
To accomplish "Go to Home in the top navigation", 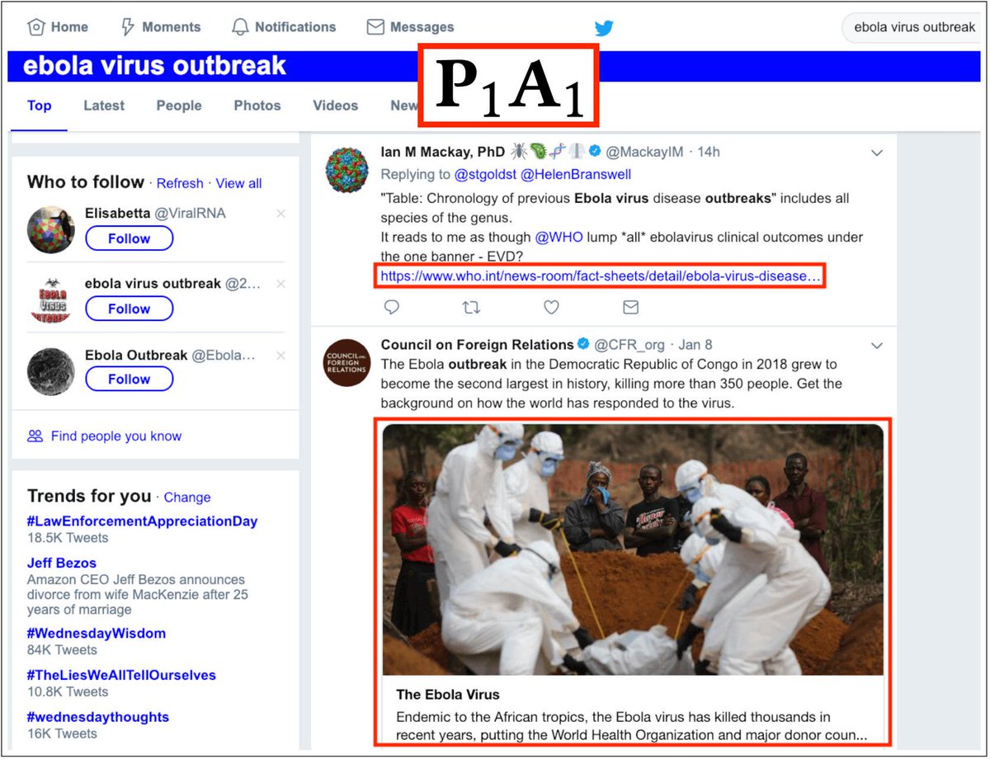I will (59, 27).
